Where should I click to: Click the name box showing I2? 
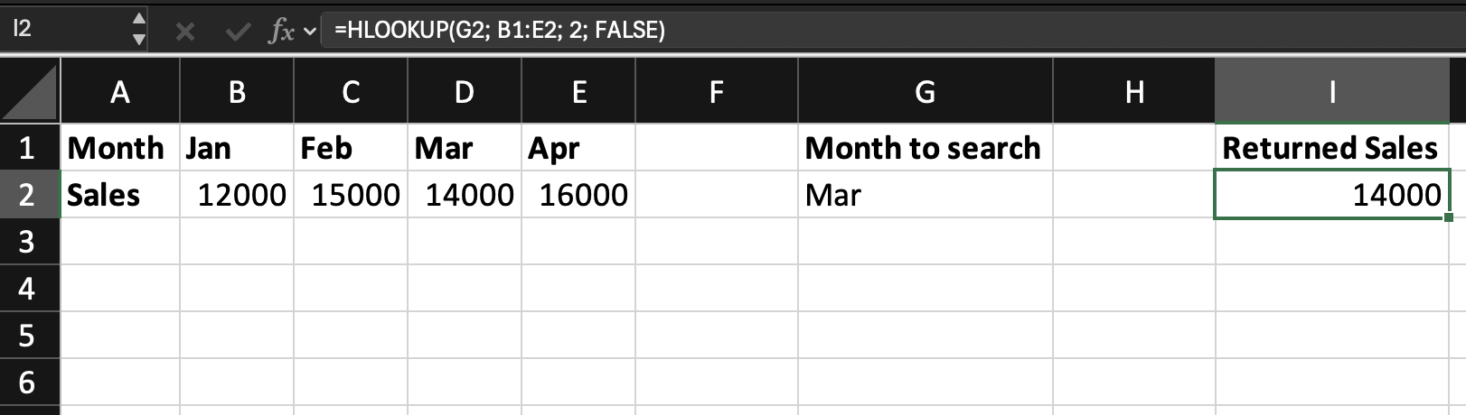click(x=63, y=29)
